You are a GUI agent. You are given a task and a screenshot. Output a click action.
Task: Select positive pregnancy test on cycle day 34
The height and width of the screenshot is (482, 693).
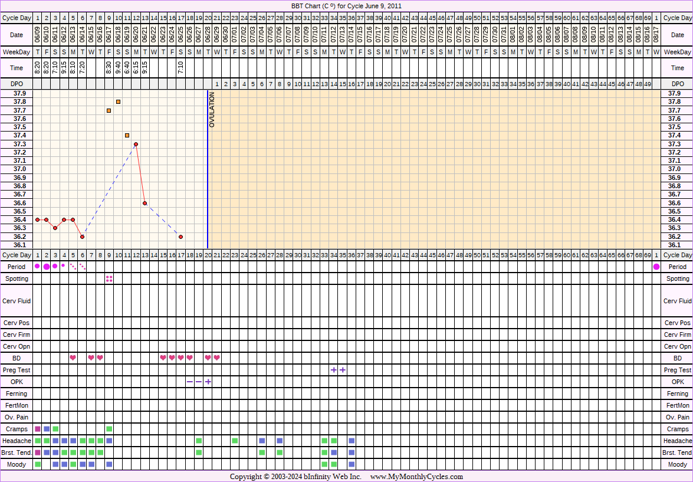click(334, 370)
